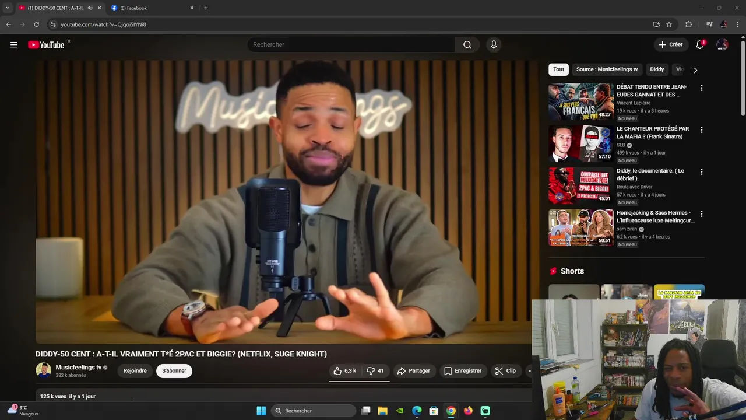Click the address bar URL
This screenshot has height=420, width=746.
click(x=103, y=24)
